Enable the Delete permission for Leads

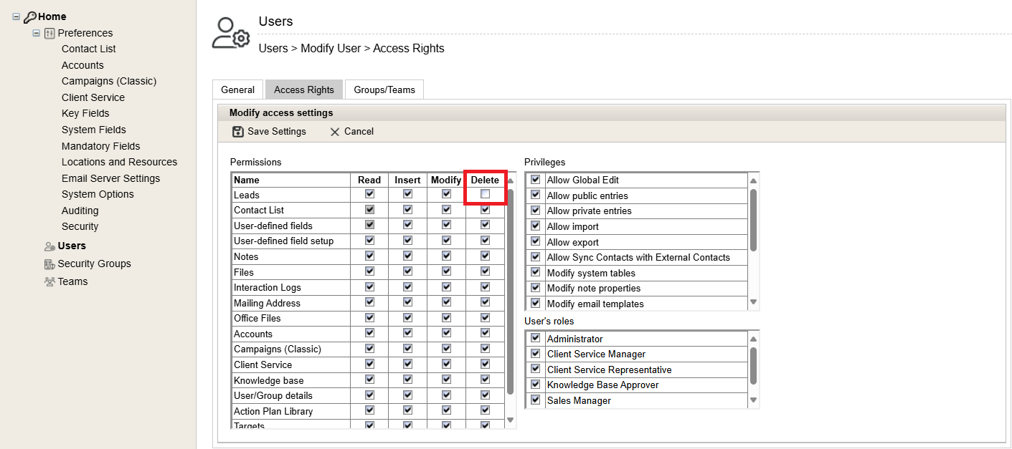[485, 194]
